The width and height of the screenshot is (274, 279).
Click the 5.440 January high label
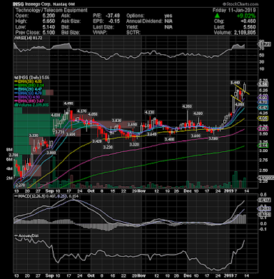coord(235,82)
